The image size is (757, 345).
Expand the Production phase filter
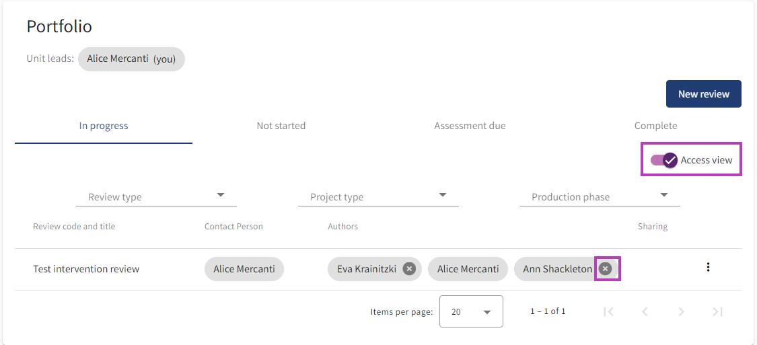click(x=600, y=196)
